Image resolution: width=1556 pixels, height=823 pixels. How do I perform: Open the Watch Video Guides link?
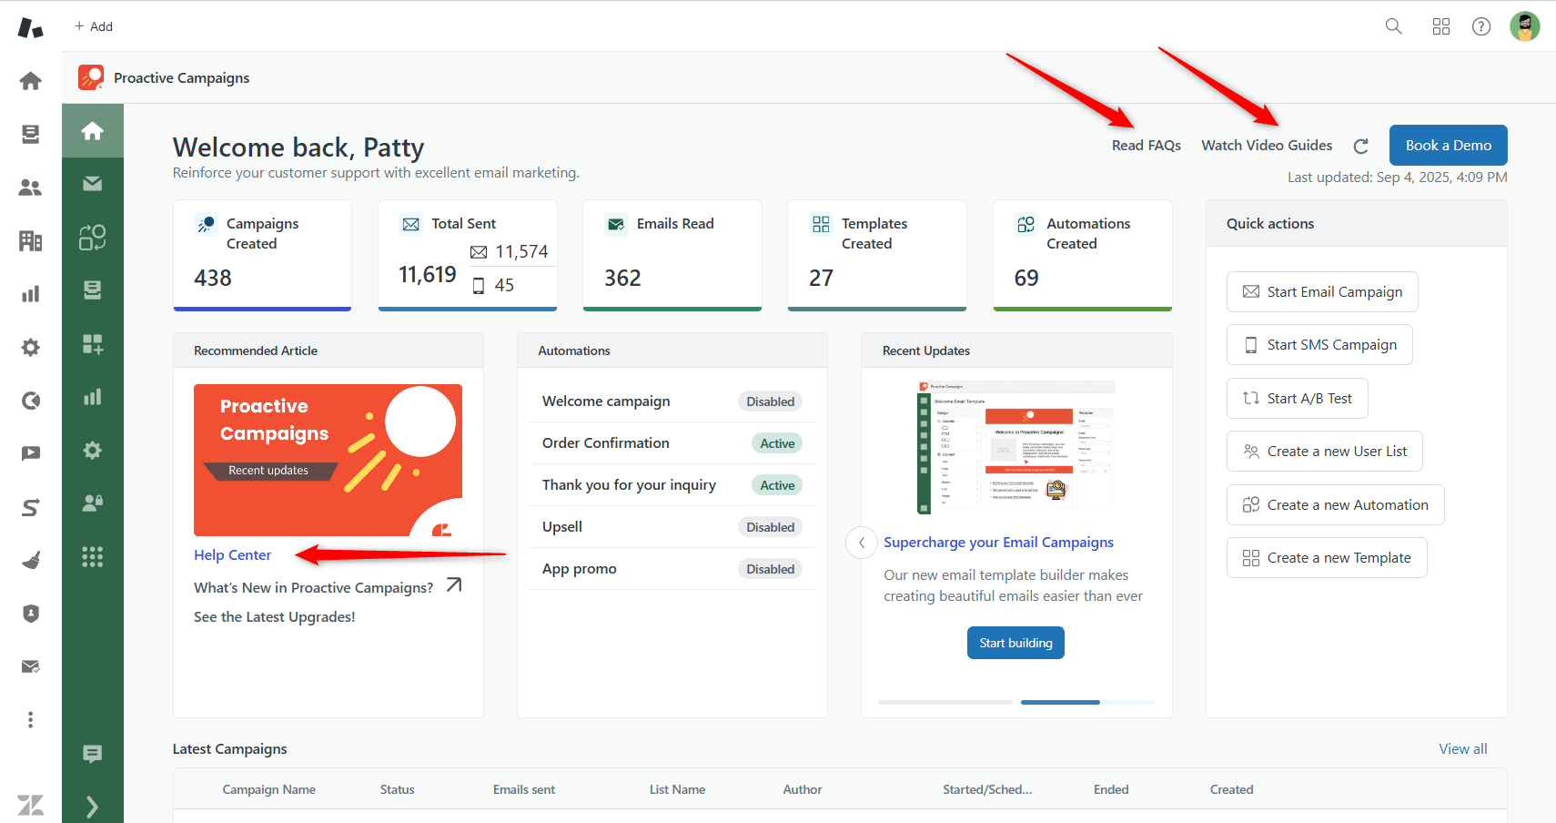(x=1267, y=146)
